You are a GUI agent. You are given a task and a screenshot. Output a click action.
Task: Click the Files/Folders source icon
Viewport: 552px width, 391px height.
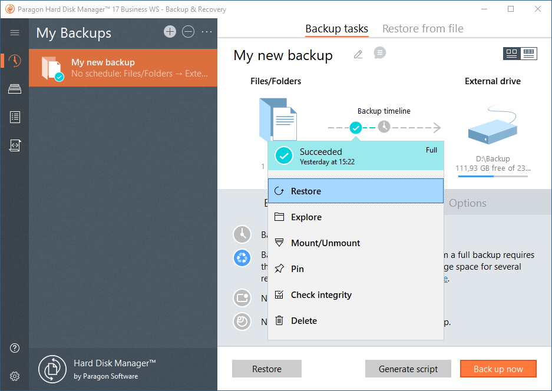click(x=278, y=120)
